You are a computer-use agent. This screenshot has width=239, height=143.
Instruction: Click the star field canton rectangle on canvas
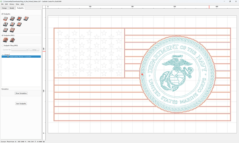coord(89,53)
